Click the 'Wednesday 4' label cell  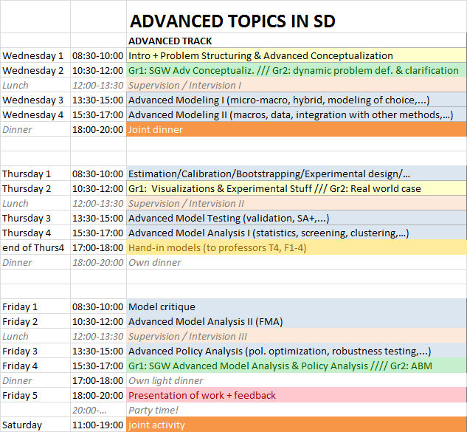(x=35, y=114)
